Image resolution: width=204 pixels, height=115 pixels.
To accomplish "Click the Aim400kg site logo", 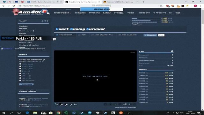I will [x=31, y=12].
